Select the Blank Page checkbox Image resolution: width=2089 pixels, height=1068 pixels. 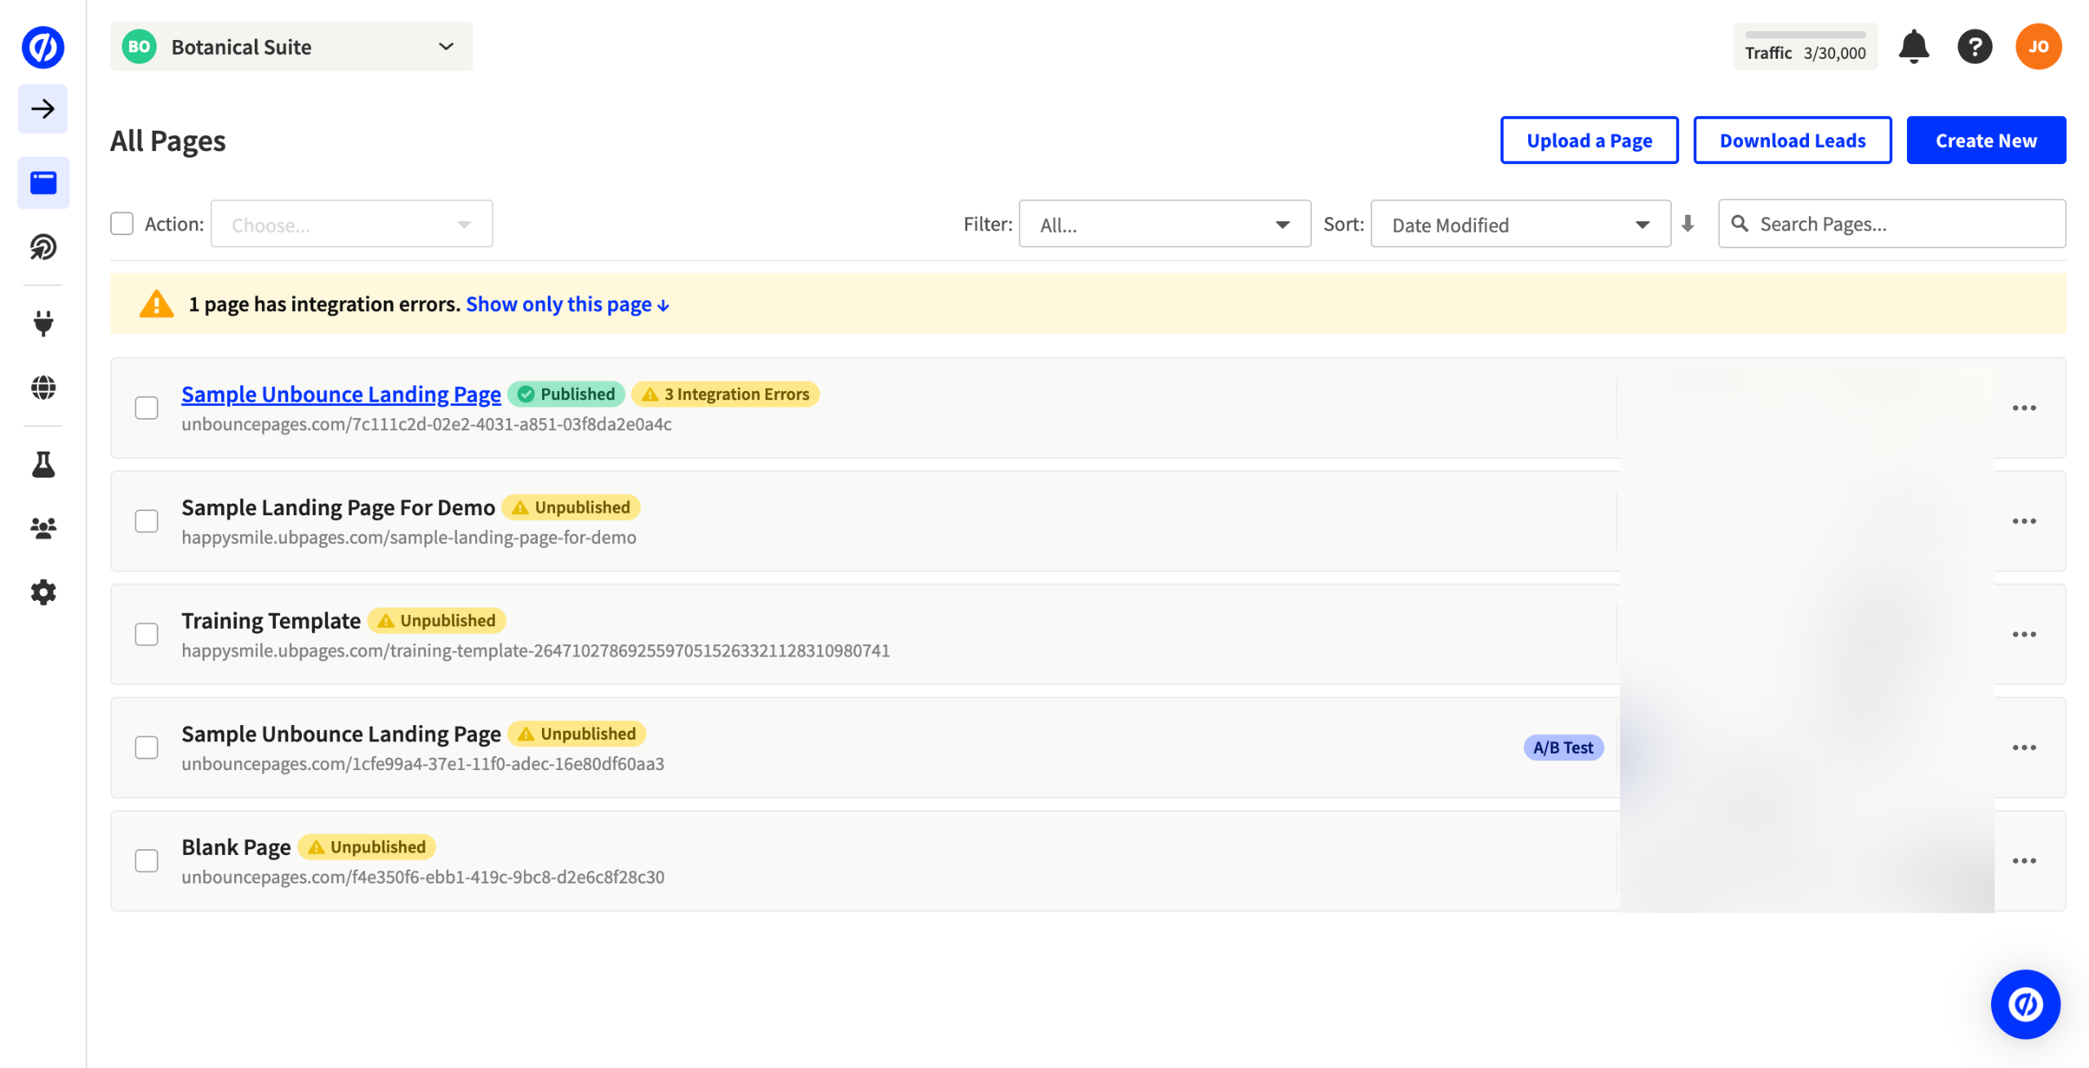[146, 861]
